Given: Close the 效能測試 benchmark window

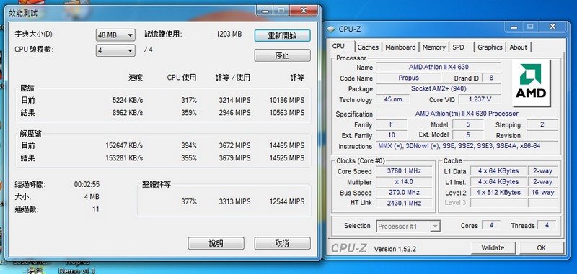Looking at the screenshot, I should tap(304, 11).
